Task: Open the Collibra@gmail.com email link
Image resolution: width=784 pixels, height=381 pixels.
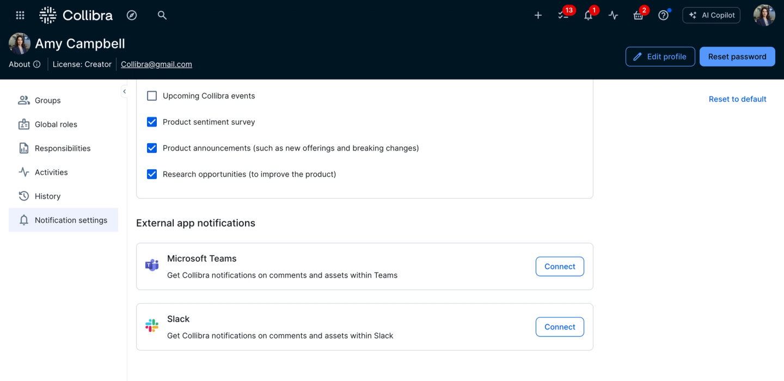Action: (156, 64)
